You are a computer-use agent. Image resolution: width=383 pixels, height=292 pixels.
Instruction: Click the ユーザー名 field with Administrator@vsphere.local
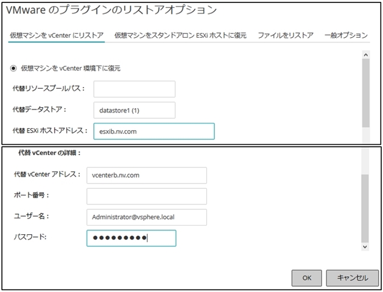(x=147, y=217)
